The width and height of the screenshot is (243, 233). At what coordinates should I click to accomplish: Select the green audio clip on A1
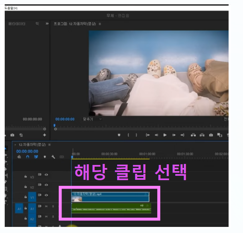pos(111,208)
